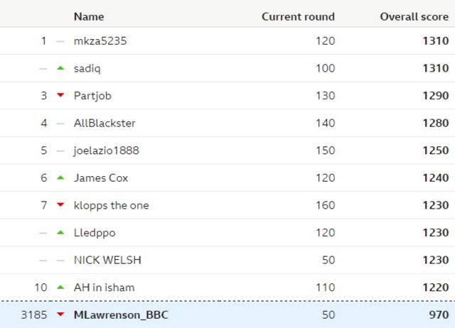
Task: Click red down arrow beside Partjob
Action: point(60,96)
